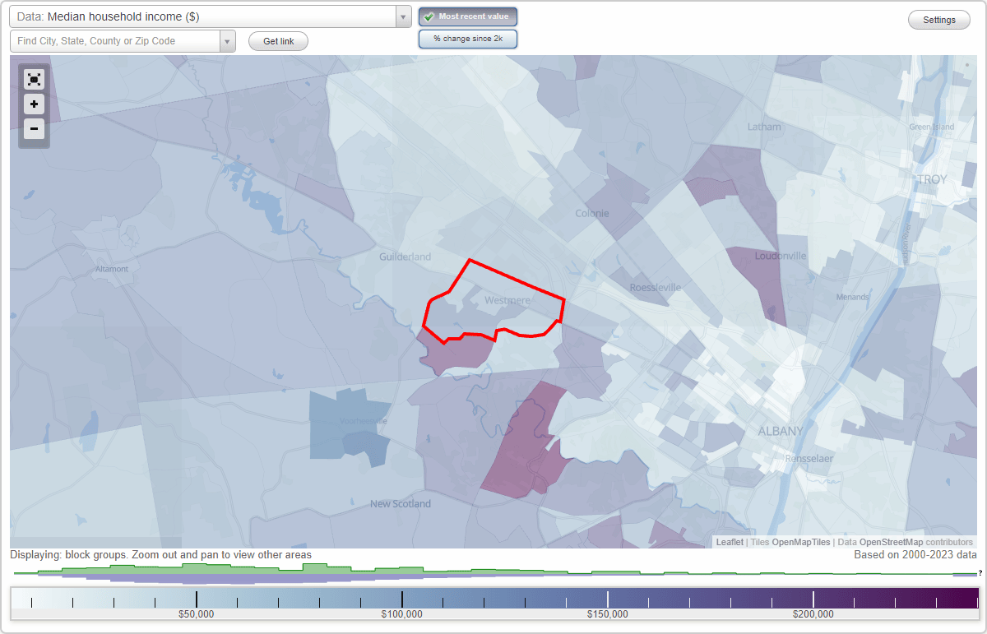
Task: Click the 'Displaying: block groups' status text
Action: coord(160,555)
